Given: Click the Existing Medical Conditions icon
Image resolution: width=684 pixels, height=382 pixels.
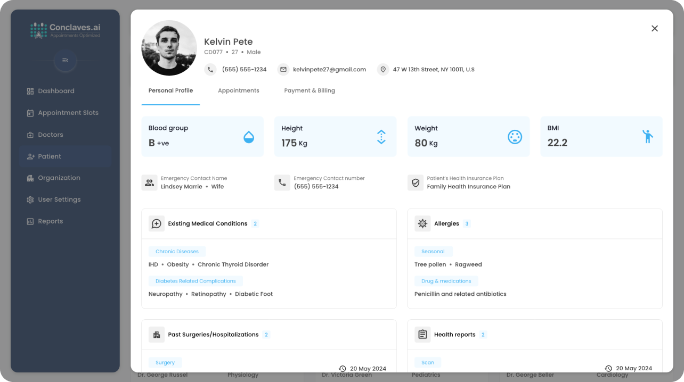Looking at the screenshot, I should (x=157, y=223).
